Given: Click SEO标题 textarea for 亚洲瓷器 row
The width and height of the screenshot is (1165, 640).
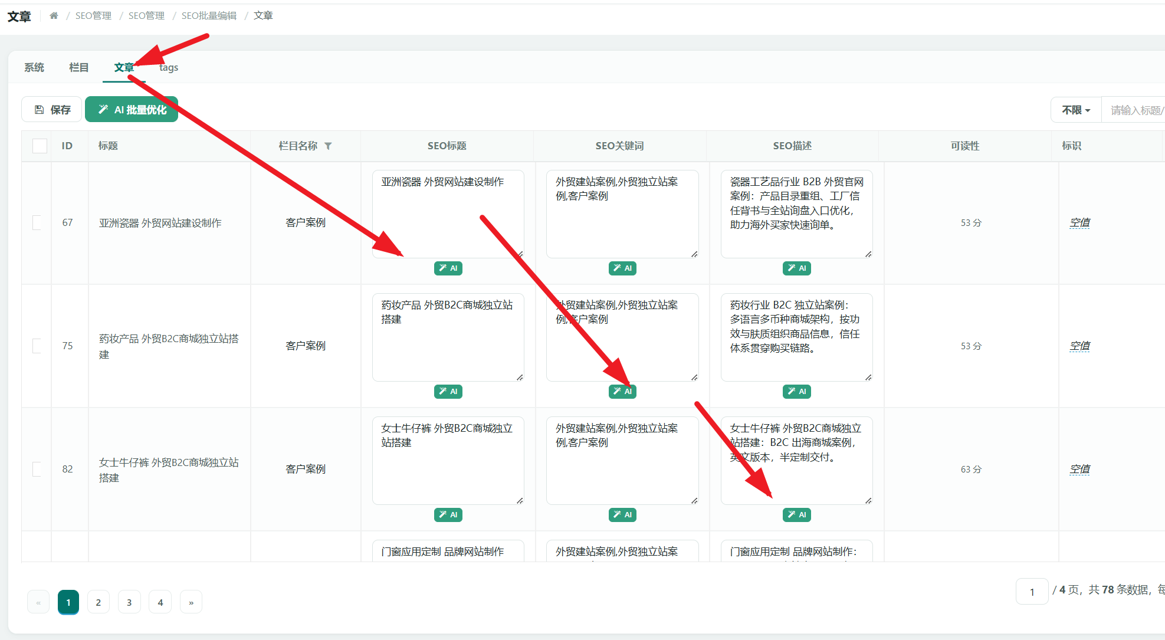Looking at the screenshot, I should [448, 214].
